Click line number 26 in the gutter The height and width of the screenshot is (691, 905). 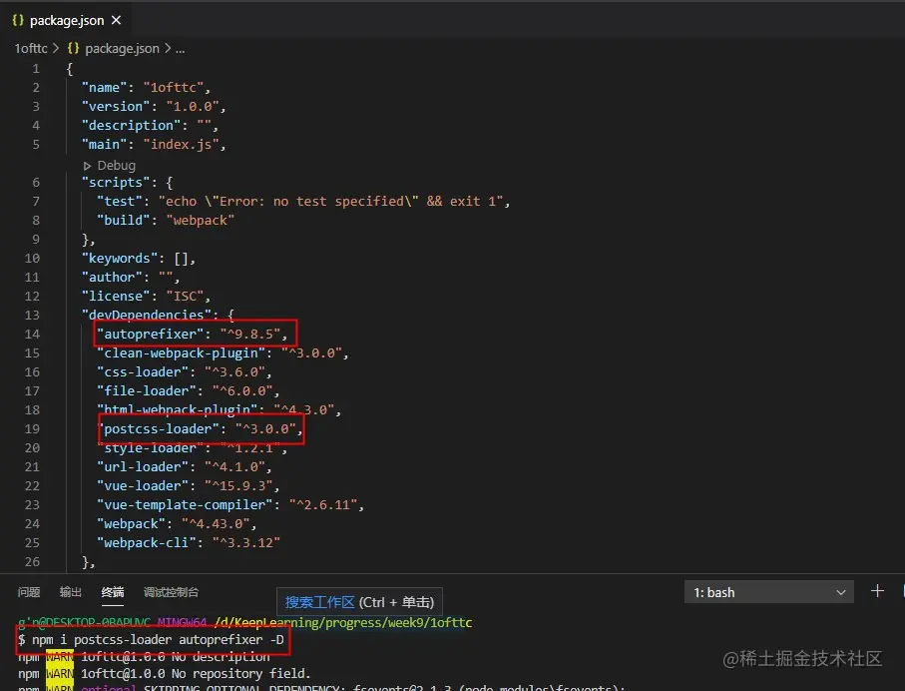coord(32,562)
